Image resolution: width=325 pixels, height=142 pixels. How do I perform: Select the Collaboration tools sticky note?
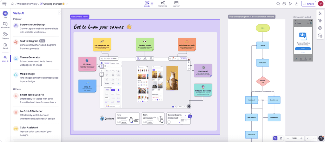click(187, 44)
